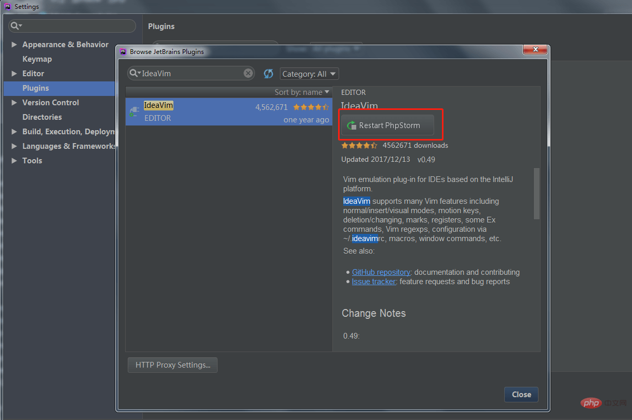Image resolution: width=632 pixels, height=420 pixels.
Task: Click the '0.49:' change notes entry
Action: (352, 336)
